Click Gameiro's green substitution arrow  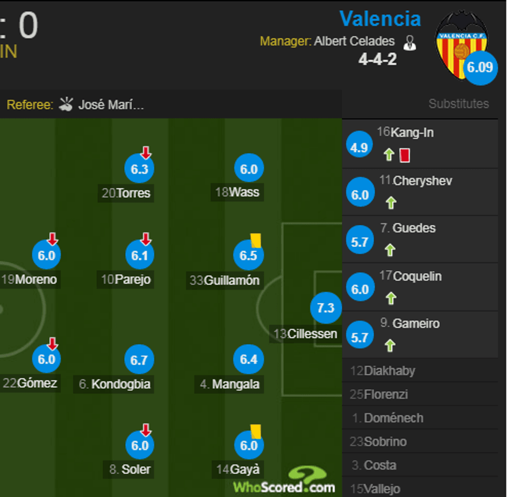pos(390,345)
